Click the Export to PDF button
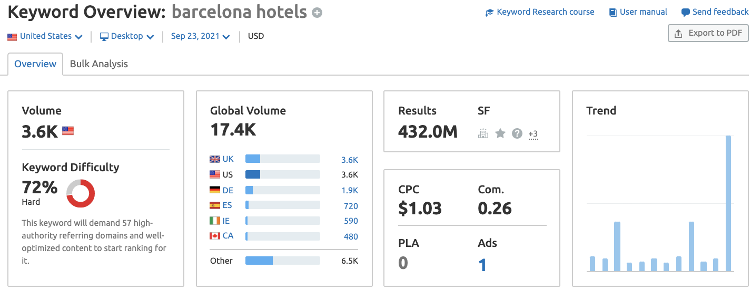This screenshot has height=291, width=751. coord(708,33)
